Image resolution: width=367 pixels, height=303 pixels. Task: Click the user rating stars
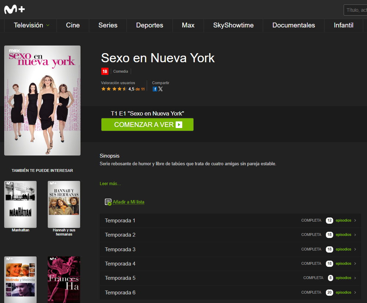pos(114,89)
